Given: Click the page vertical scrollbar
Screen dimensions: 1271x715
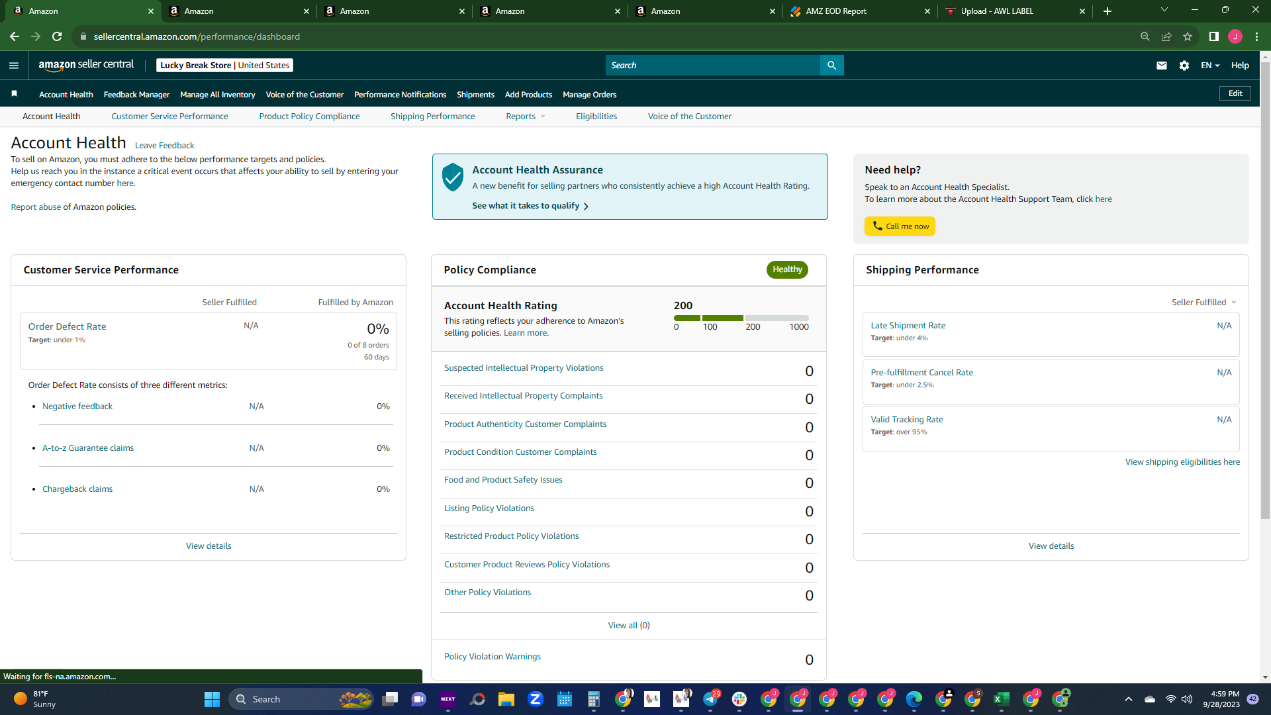Looking at the screenshot, I should coord(1265,291).
